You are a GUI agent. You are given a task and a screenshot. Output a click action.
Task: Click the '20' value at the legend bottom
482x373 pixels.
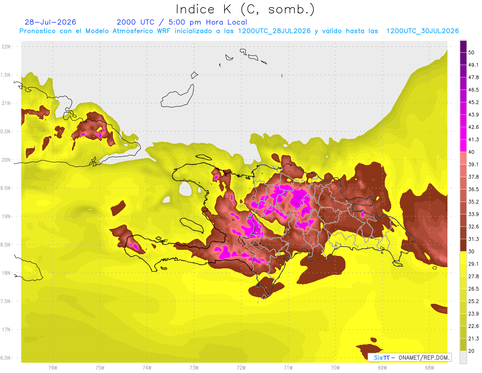(x=472, y=351)
